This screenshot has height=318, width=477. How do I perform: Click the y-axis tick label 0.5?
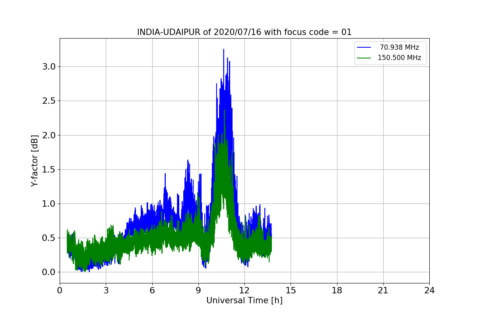point(48,238)
